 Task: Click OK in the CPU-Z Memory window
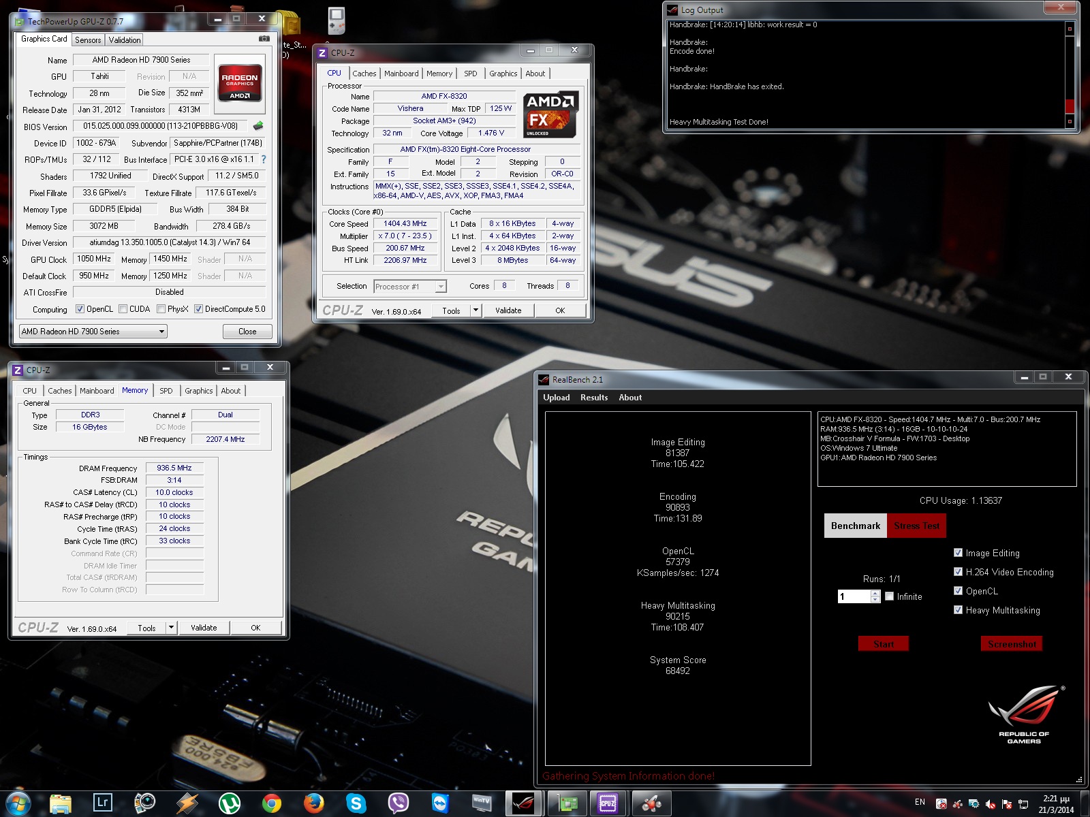pos(255,628)
